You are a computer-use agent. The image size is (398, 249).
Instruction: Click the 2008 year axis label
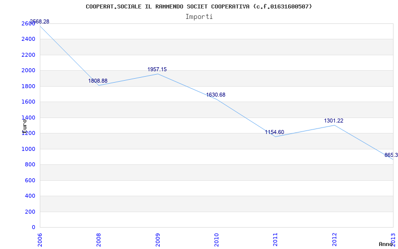pyautogui.click(x=99, y=239)
